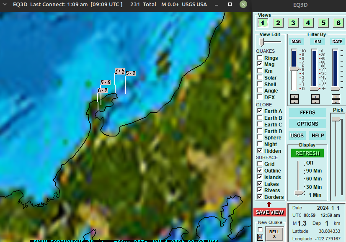Uncheck the Borders surface checkbox
Viewport: 346px width, 242px height.
(260, 196)
